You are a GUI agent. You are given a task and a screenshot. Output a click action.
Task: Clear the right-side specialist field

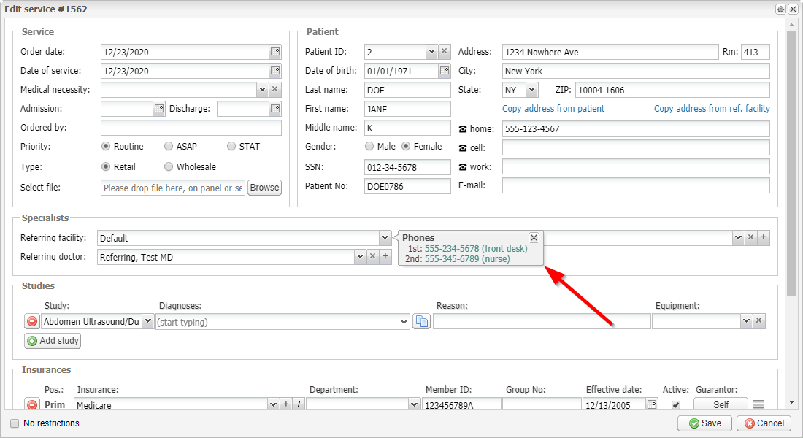tap(750, 237)
